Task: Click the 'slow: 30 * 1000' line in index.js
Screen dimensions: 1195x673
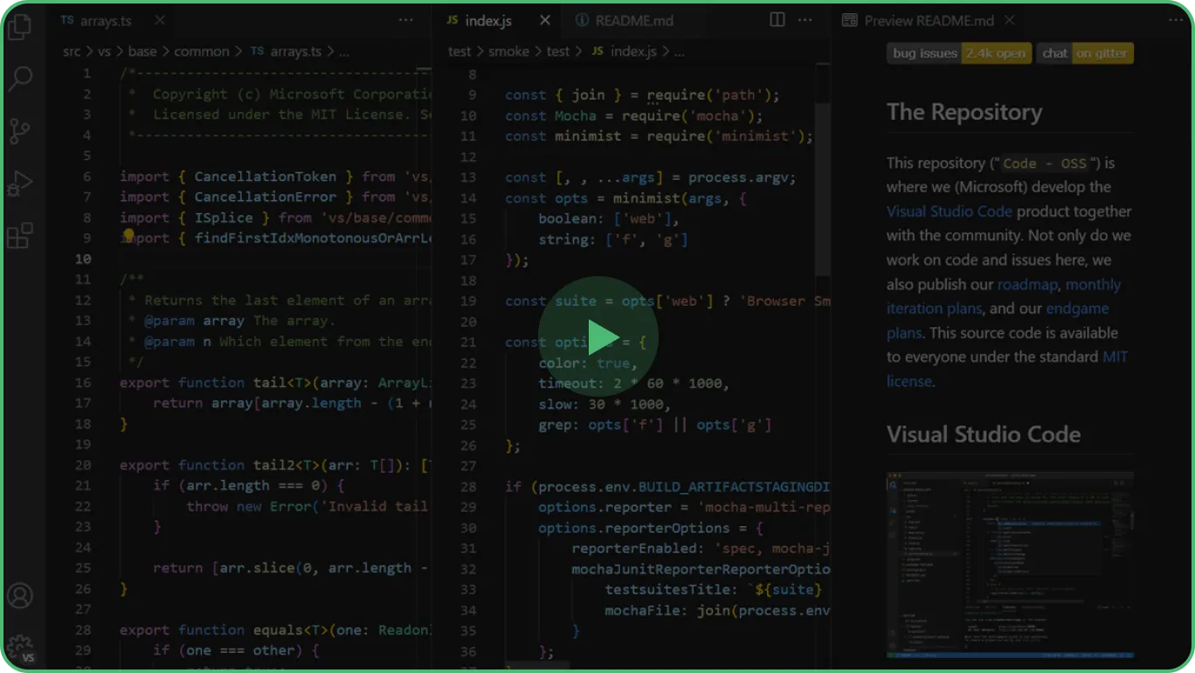Action: tap(604, 404)
